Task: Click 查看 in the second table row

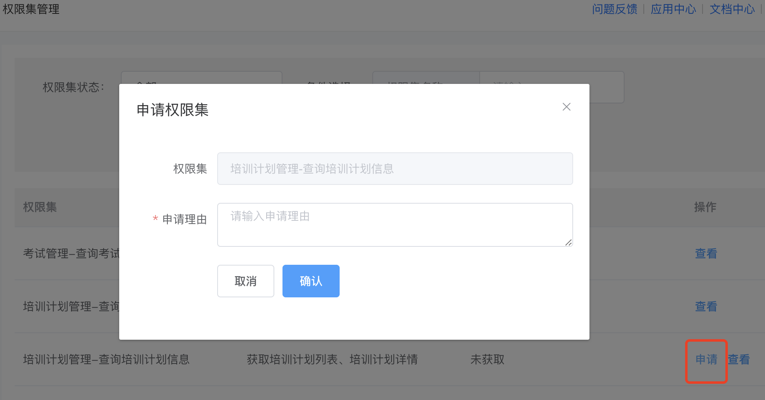Action: [706, 306]
